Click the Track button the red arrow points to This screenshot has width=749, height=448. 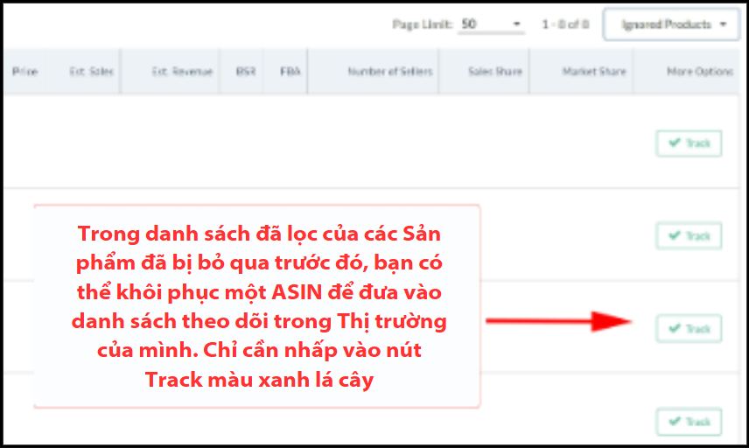click(x=689, y=329)
